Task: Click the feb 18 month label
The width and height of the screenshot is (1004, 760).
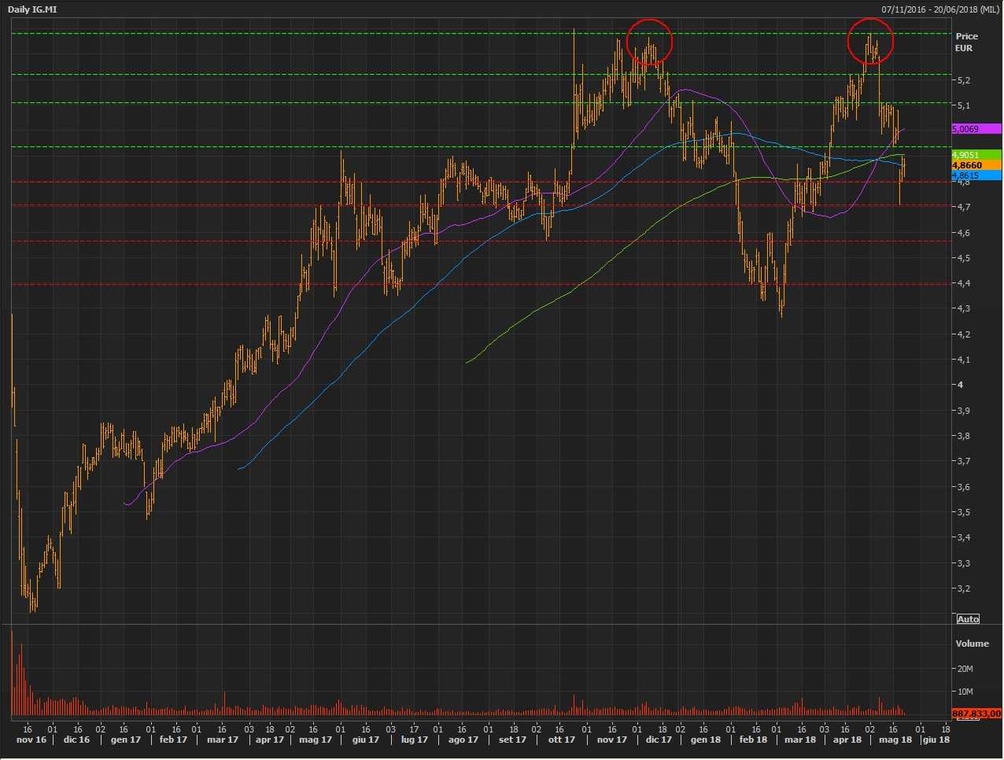Action: [x=753, y=740]
